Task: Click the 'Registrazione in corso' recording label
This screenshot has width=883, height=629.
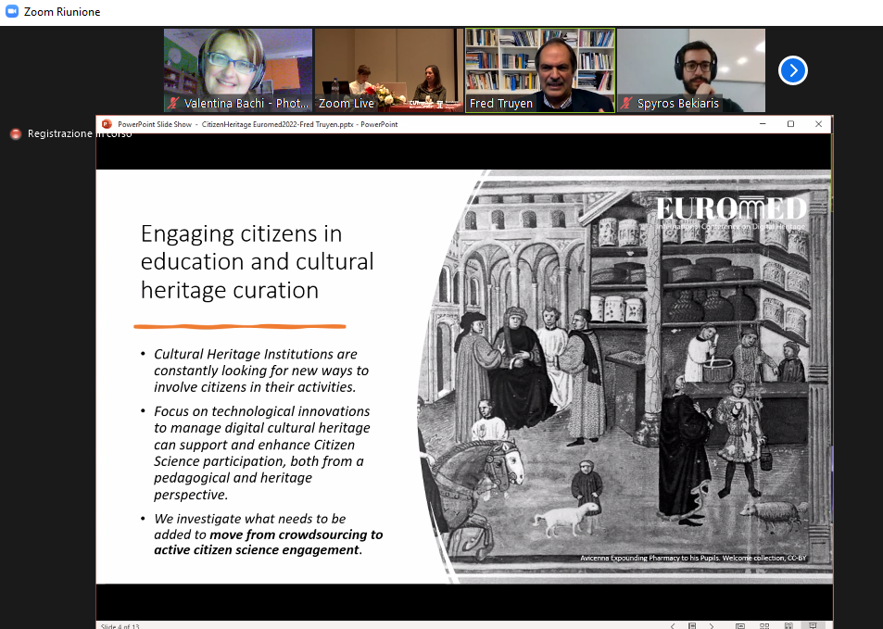Action: pyautogui.click(x=80, y=133)
